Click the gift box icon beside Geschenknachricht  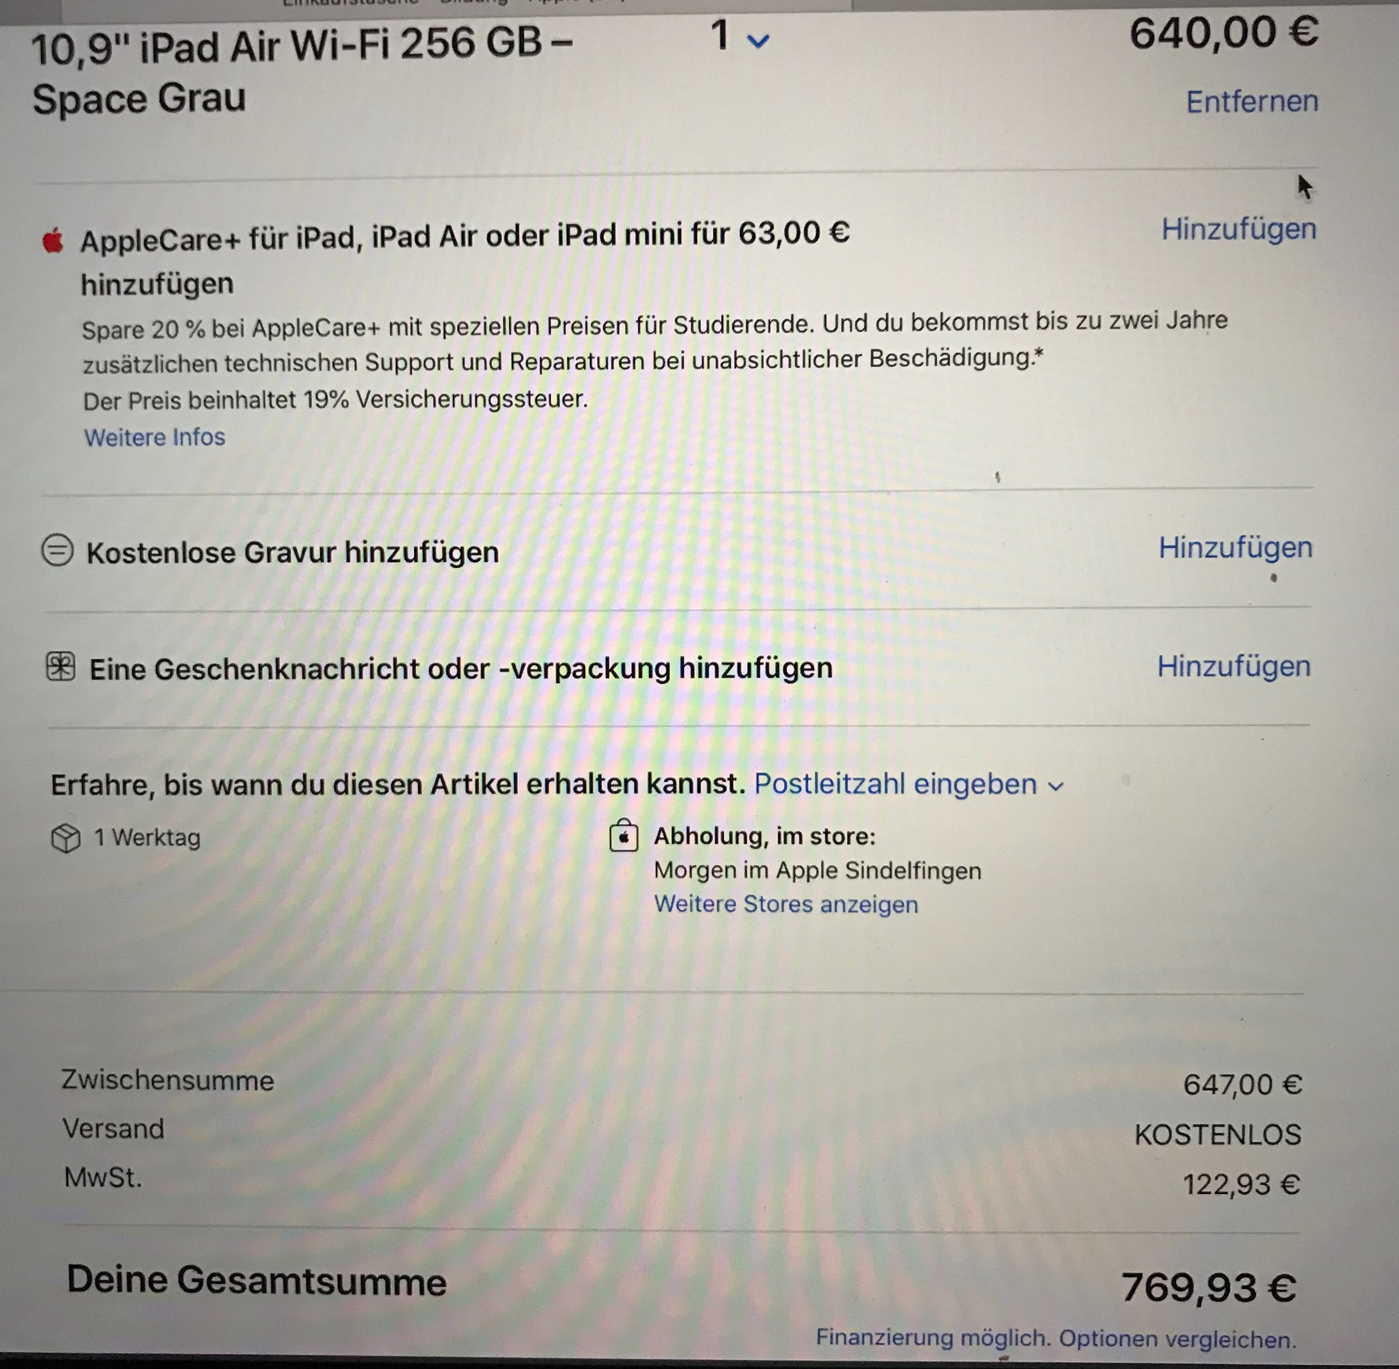point(61,666)
